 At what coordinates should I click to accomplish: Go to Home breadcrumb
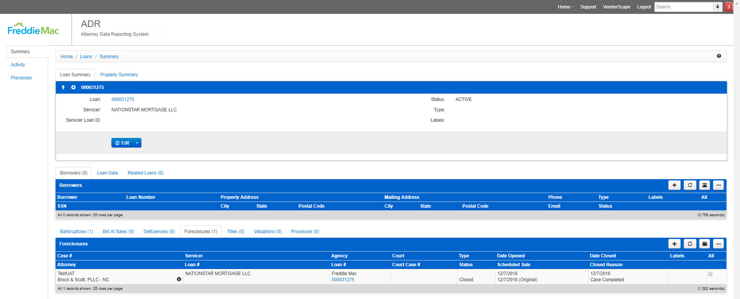point(67,57)
